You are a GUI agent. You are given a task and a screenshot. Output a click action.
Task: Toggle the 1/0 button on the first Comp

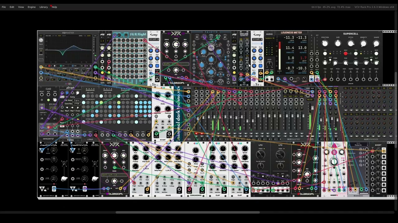point(157,66)
